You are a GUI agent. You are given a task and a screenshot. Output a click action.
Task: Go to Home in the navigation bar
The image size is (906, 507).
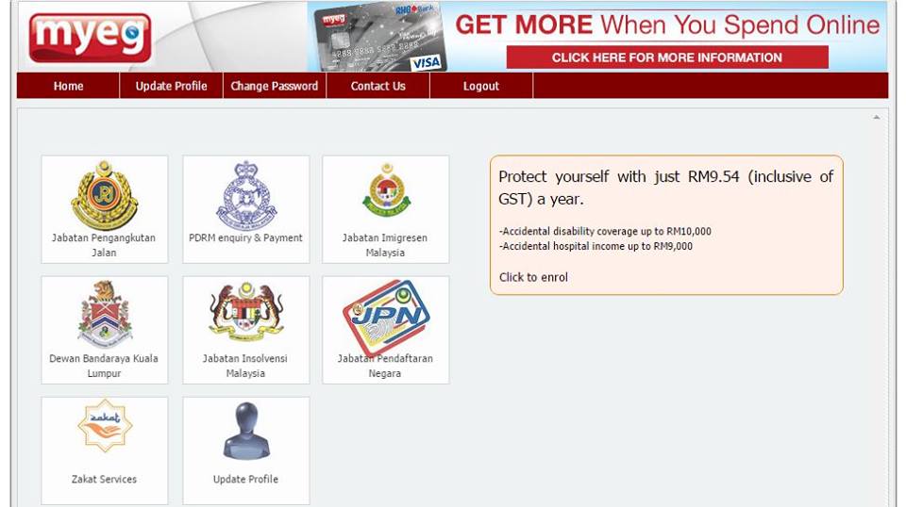[68, 86]
